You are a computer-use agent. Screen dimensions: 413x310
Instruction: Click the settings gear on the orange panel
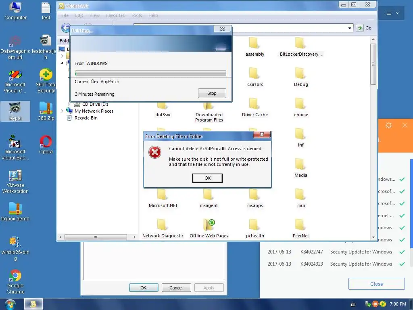pyautogui.click(x=389, y=125)
